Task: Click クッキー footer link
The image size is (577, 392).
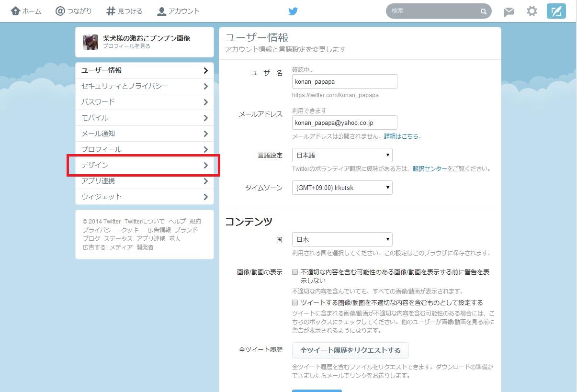Action: coord(133,230)
